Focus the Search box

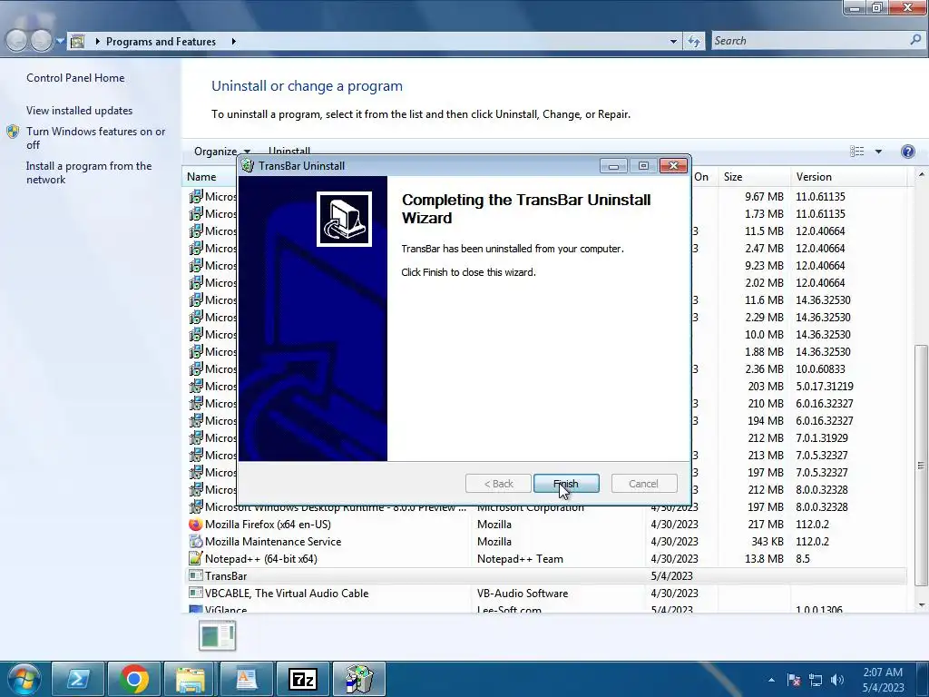[x=810, y=41]
